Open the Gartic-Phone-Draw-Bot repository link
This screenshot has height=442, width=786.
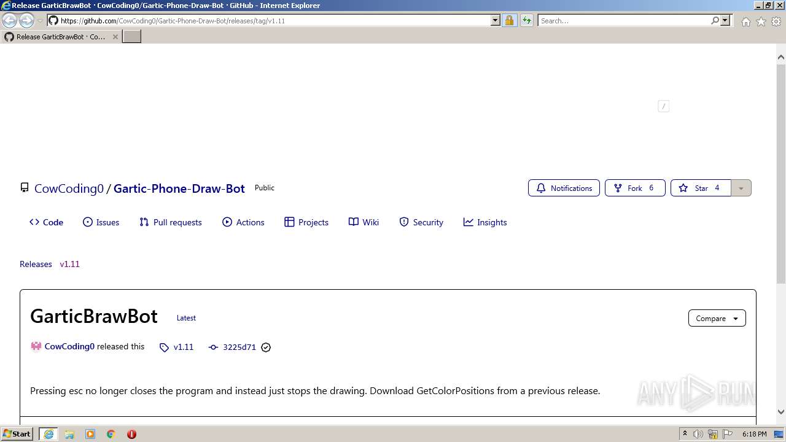coord(179,188)
